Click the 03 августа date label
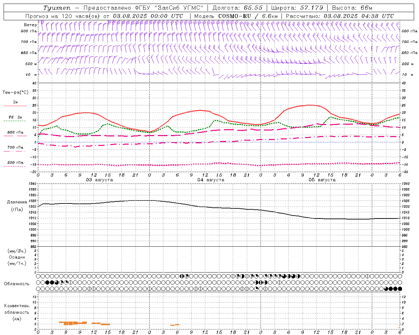Viewport: 419px width, 335px height. pos(100,180)
